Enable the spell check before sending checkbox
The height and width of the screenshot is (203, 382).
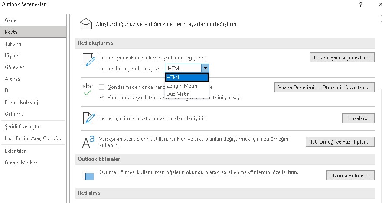[x=102, y=87]
